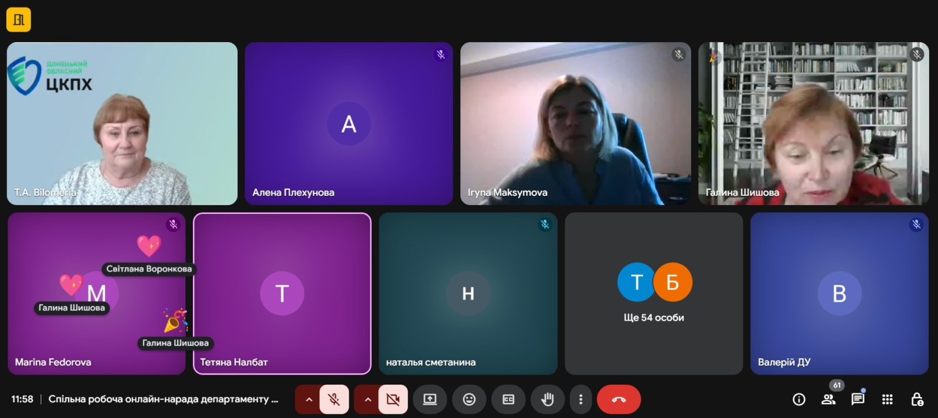
Task: Open the activities grid icon
Action: [887, 399]
